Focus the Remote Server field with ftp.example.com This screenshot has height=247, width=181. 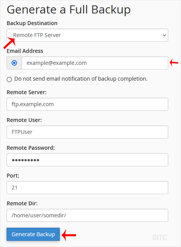tap(87, 104)
